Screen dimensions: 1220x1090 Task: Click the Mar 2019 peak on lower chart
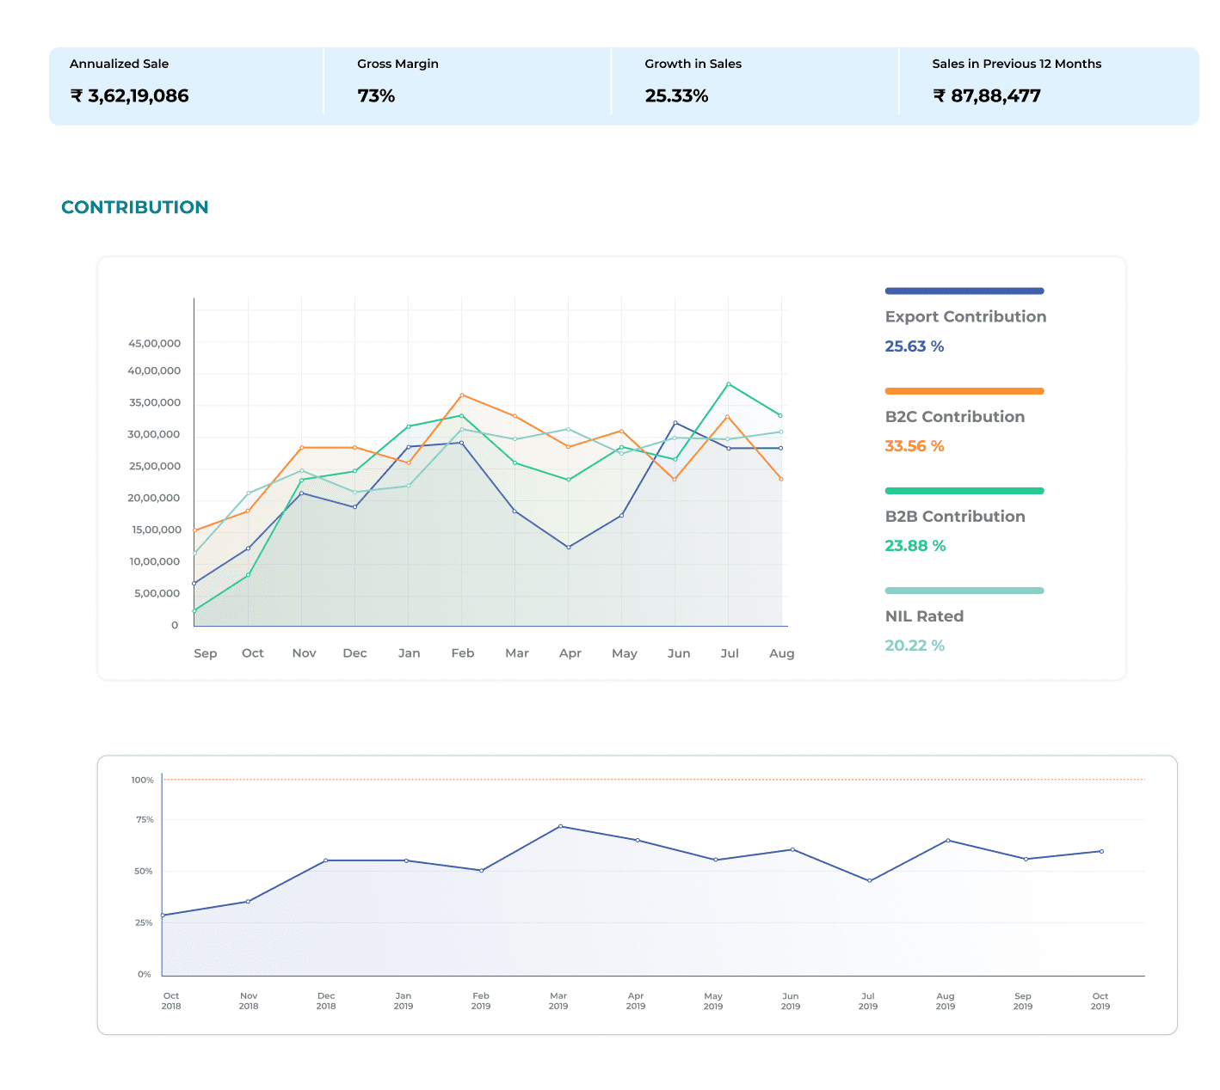tap(560, 826)
